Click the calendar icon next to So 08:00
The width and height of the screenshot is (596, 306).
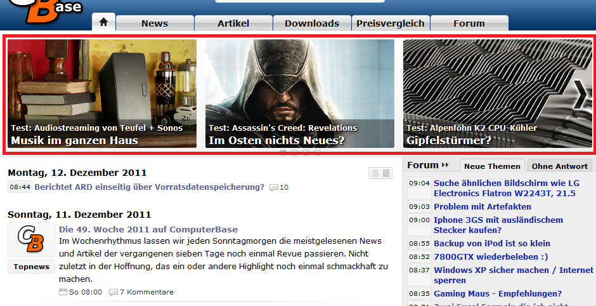[x=63, y=292]
